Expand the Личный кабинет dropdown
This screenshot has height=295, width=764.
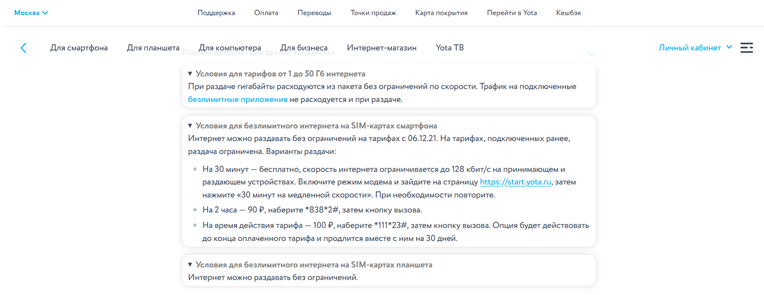pyautogui.click(x=695, y=47)
